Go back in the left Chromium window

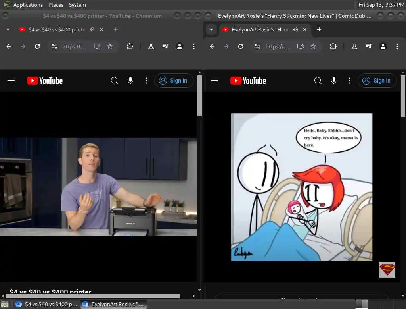pyautogui.click(x=9, y=46)
